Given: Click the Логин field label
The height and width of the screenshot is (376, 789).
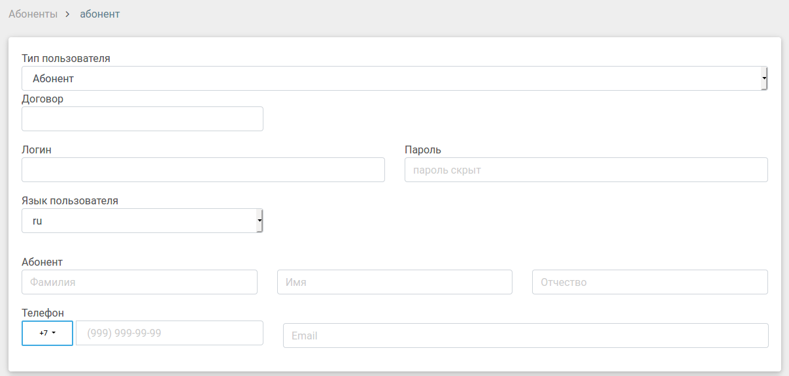Looking at the screenshot, I should [37, 150].
